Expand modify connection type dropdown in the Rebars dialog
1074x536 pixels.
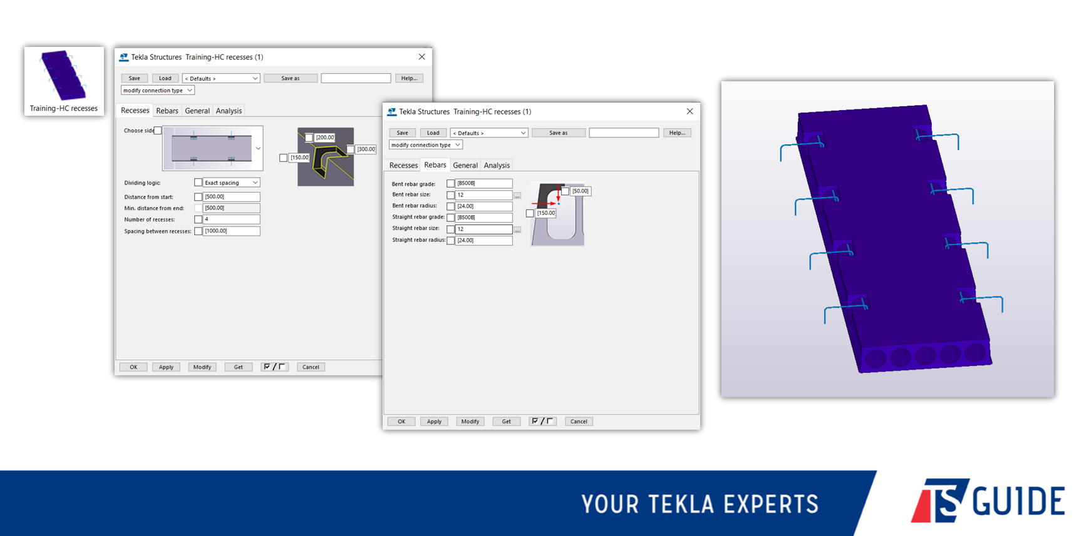[425, 144]
